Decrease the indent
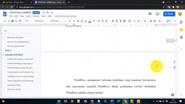 [151, 21]
